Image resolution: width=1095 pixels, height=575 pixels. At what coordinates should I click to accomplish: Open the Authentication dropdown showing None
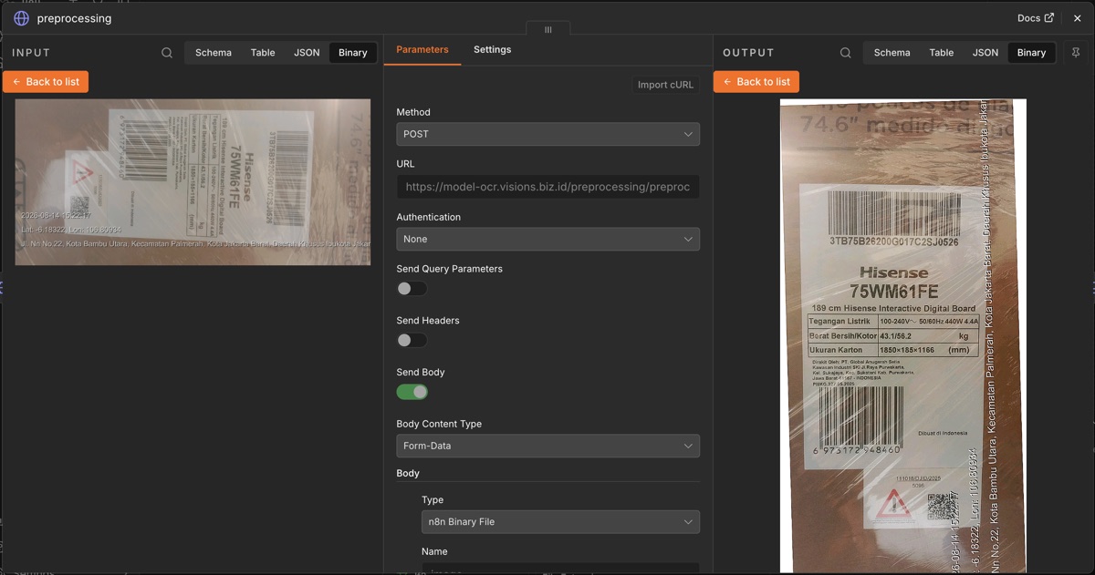pos(548,239)
